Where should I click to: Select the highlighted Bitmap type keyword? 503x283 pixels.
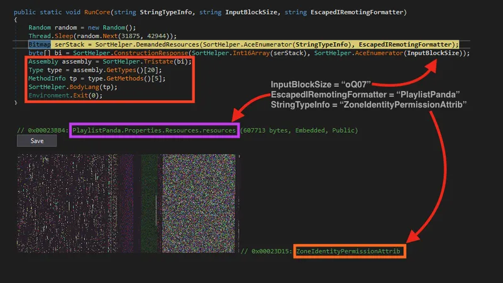pyautogui.click(x=40, y=45)
